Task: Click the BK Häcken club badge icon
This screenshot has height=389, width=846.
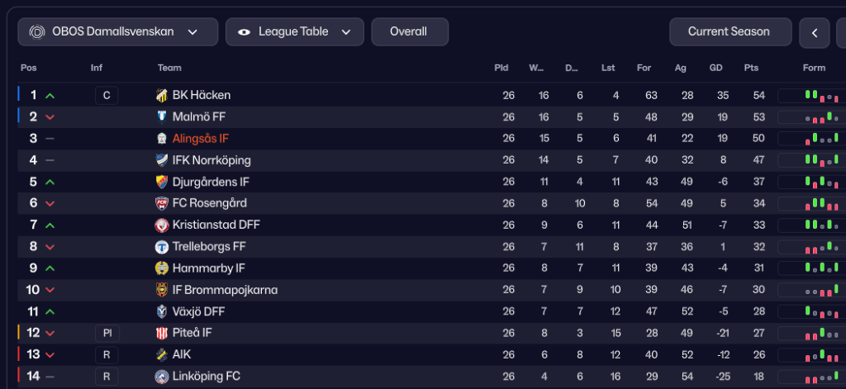Action: coord(162,96)
